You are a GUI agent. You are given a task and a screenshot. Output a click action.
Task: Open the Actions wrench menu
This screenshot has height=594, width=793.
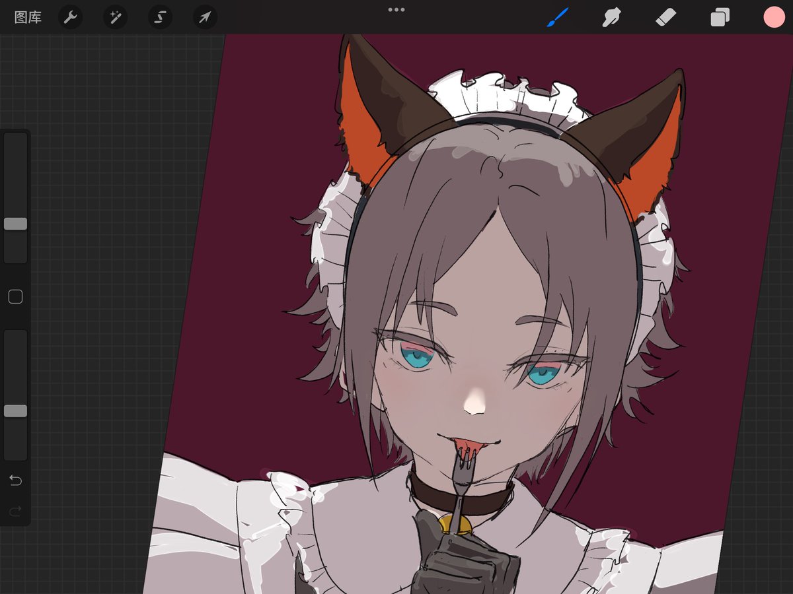[x=70, y=17]
